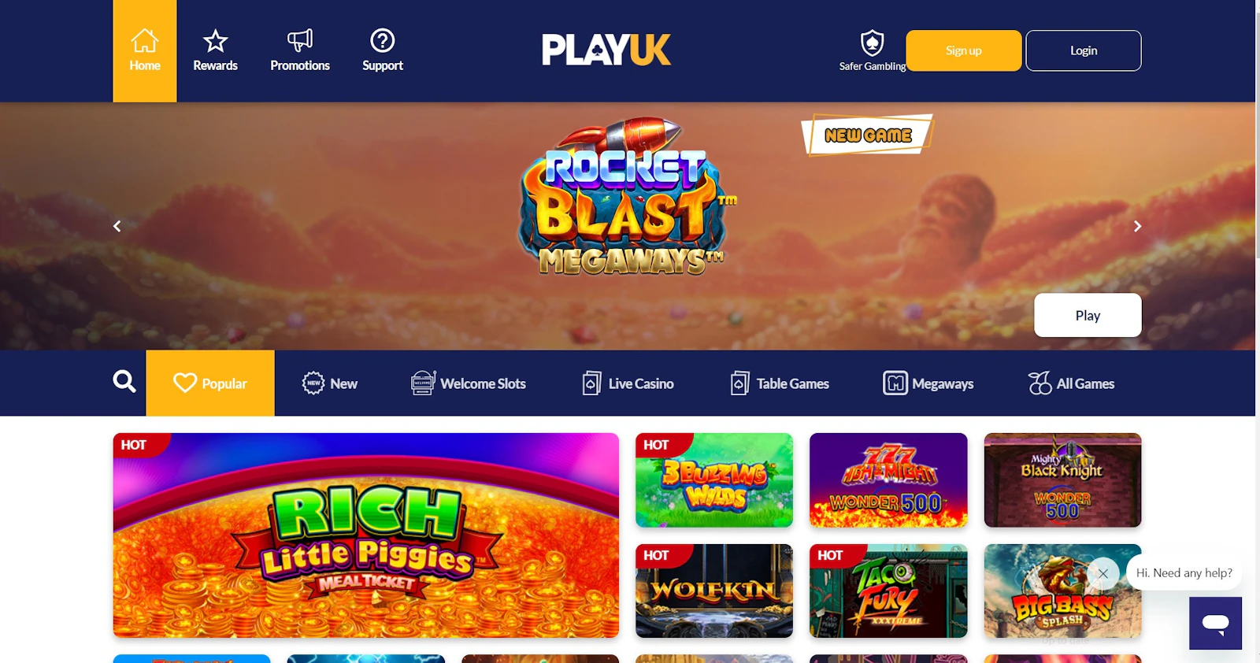
Task: Open the Live Casino category
Action: 628,383
